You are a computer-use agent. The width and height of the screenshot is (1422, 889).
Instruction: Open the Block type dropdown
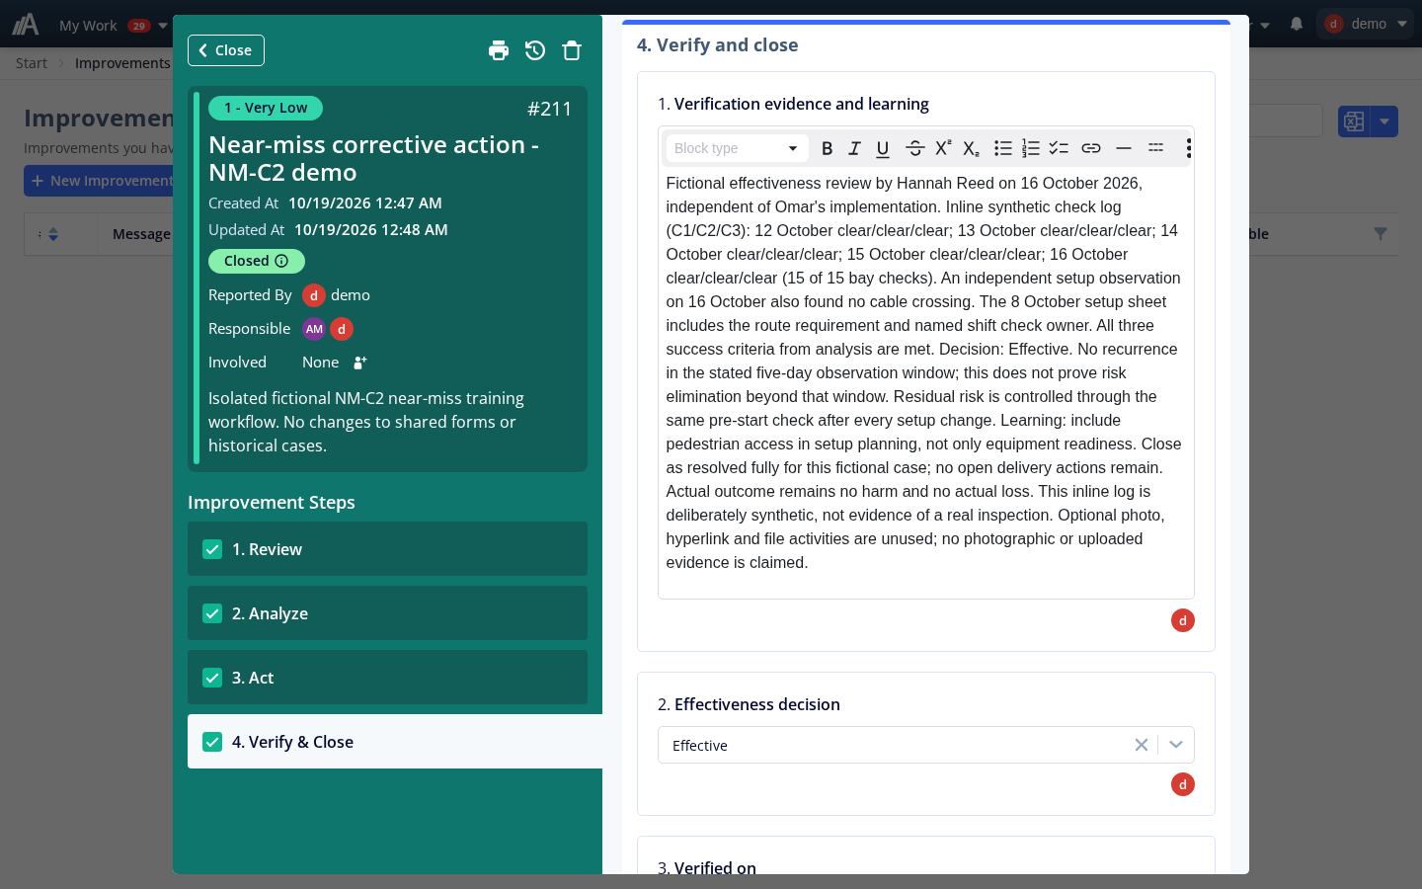(x=737, y=148)
